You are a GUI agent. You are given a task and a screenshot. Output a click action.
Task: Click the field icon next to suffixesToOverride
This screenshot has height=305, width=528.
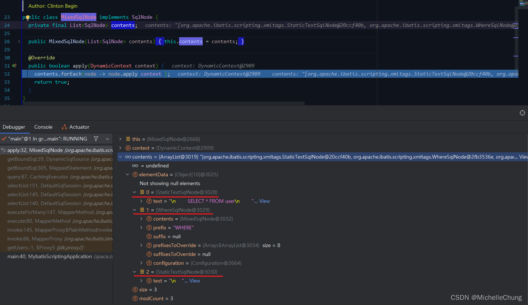[x=149, y=254]
